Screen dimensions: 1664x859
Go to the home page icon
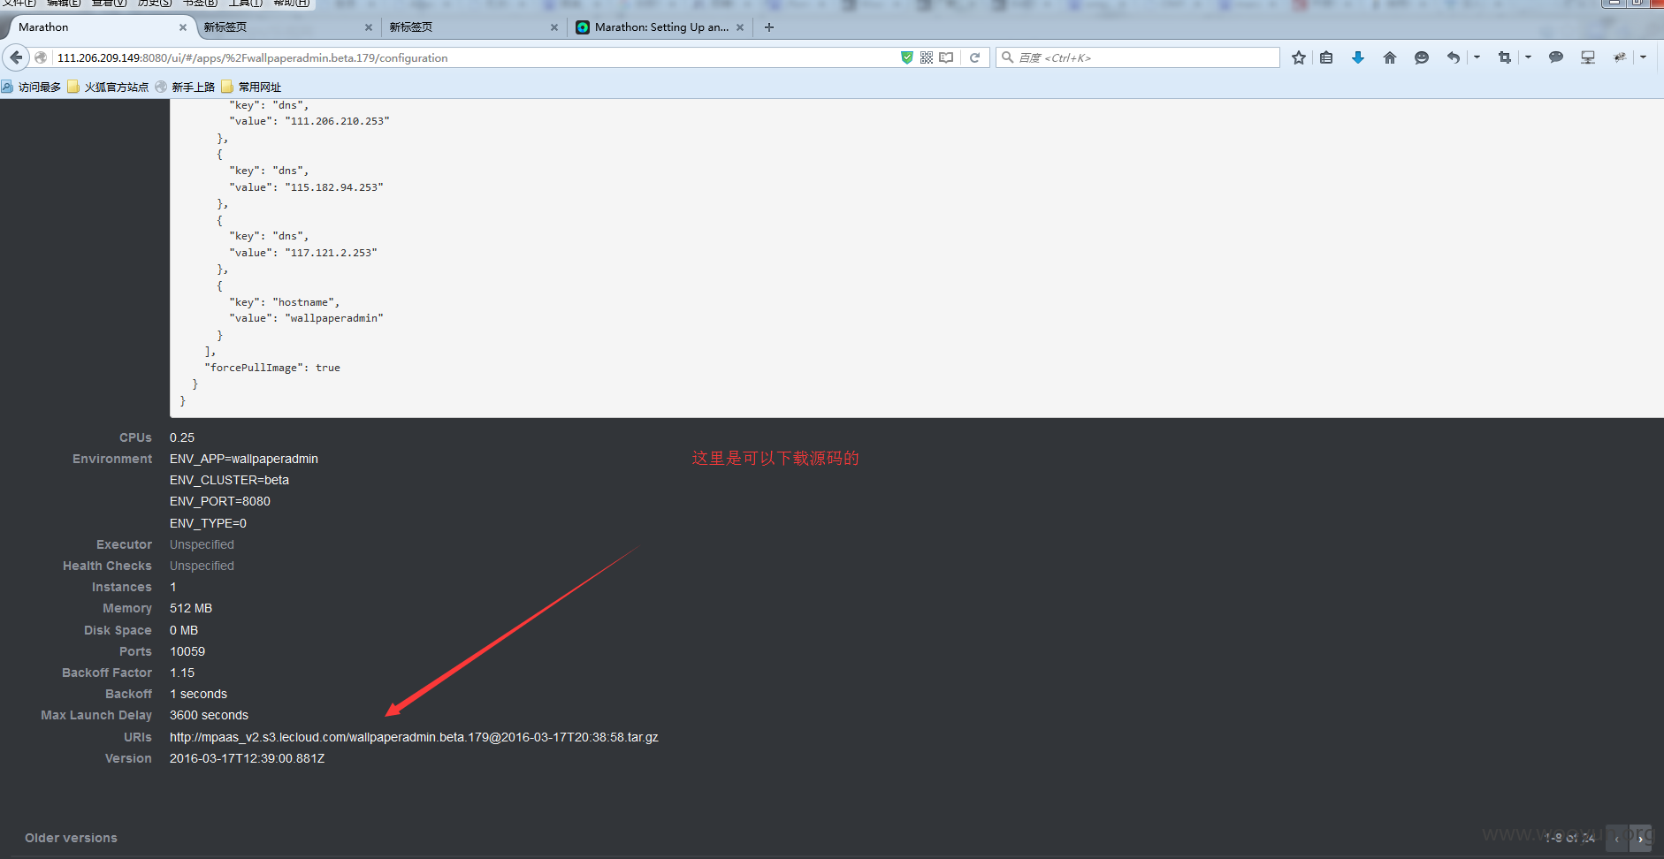tap(1390, 57)
